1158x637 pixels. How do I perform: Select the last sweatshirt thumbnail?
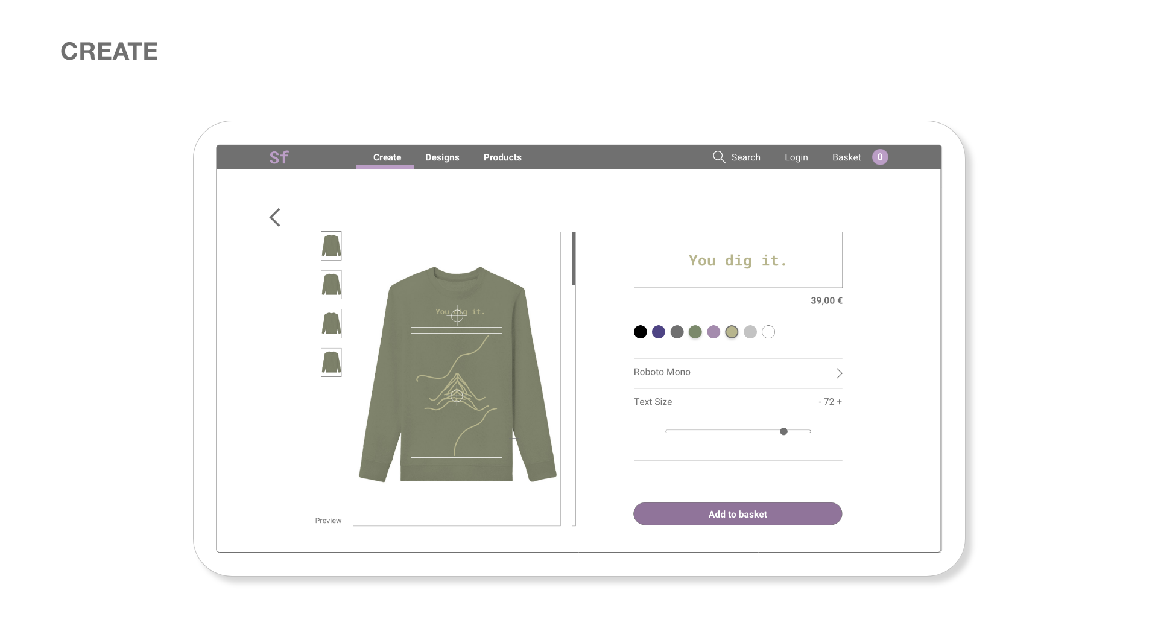coord(331,363)
